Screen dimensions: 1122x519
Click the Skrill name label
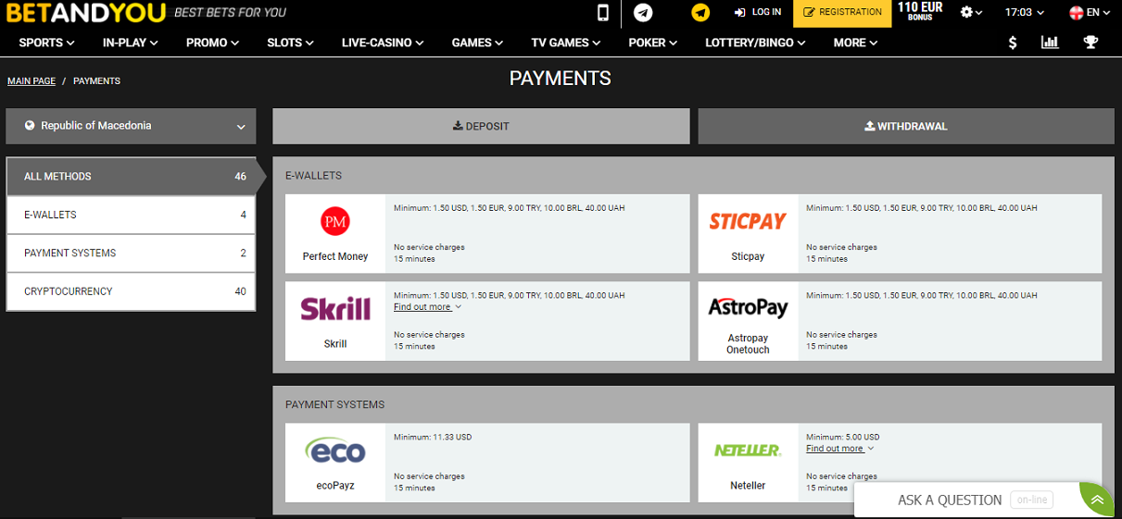(335, 344)
